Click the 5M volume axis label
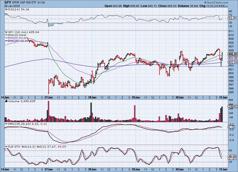Screen dimensions: 238x172 tap(231, 100)
